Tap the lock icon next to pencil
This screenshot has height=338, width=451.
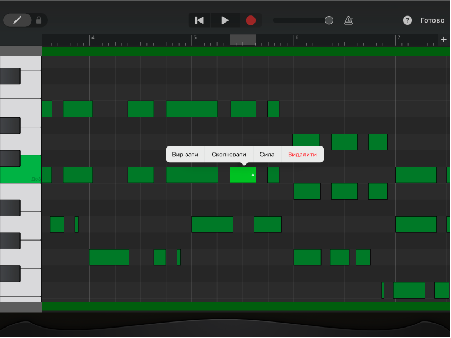point(39,20)
